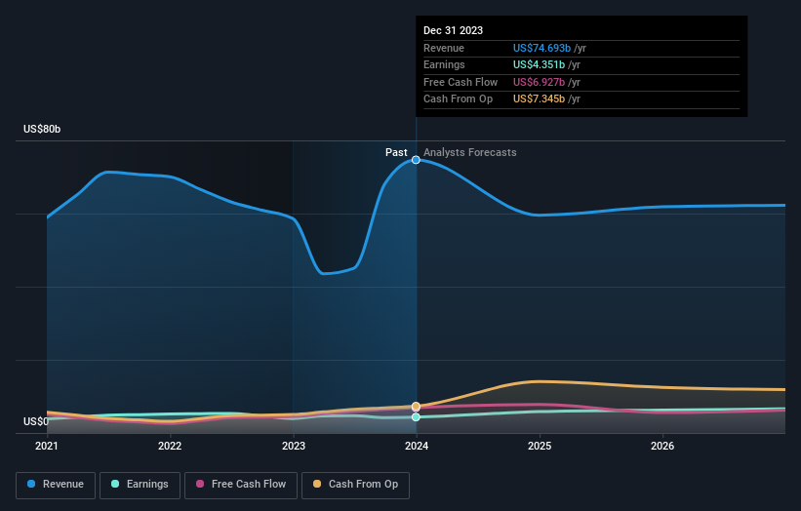Toggle the Free Cash Flow legend button

point(241,485)
